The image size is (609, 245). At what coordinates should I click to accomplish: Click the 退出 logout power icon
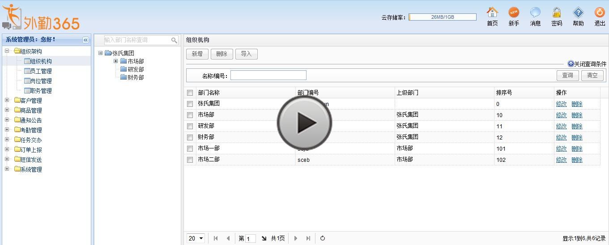pyautogui.click(x=600, y=13)
